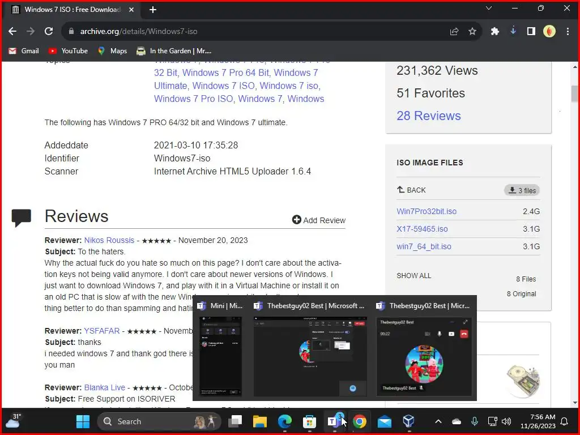The image size is (580, 435).
Task: Click '51 Favorites' text
Action: pos(430,93)
